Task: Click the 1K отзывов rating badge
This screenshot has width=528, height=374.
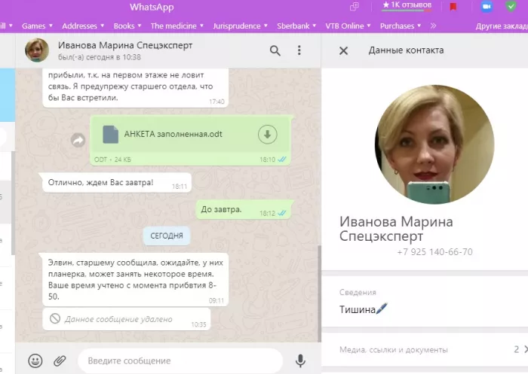Action: [x=407, y=5]
